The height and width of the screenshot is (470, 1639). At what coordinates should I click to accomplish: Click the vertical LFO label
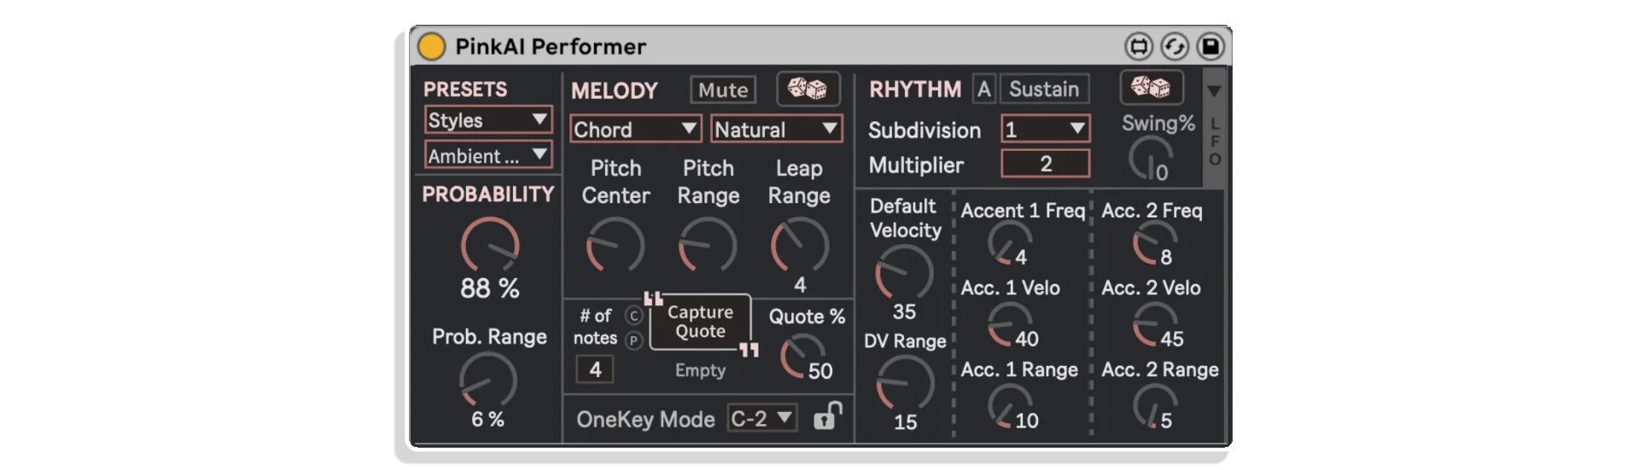pos(1215,142)
